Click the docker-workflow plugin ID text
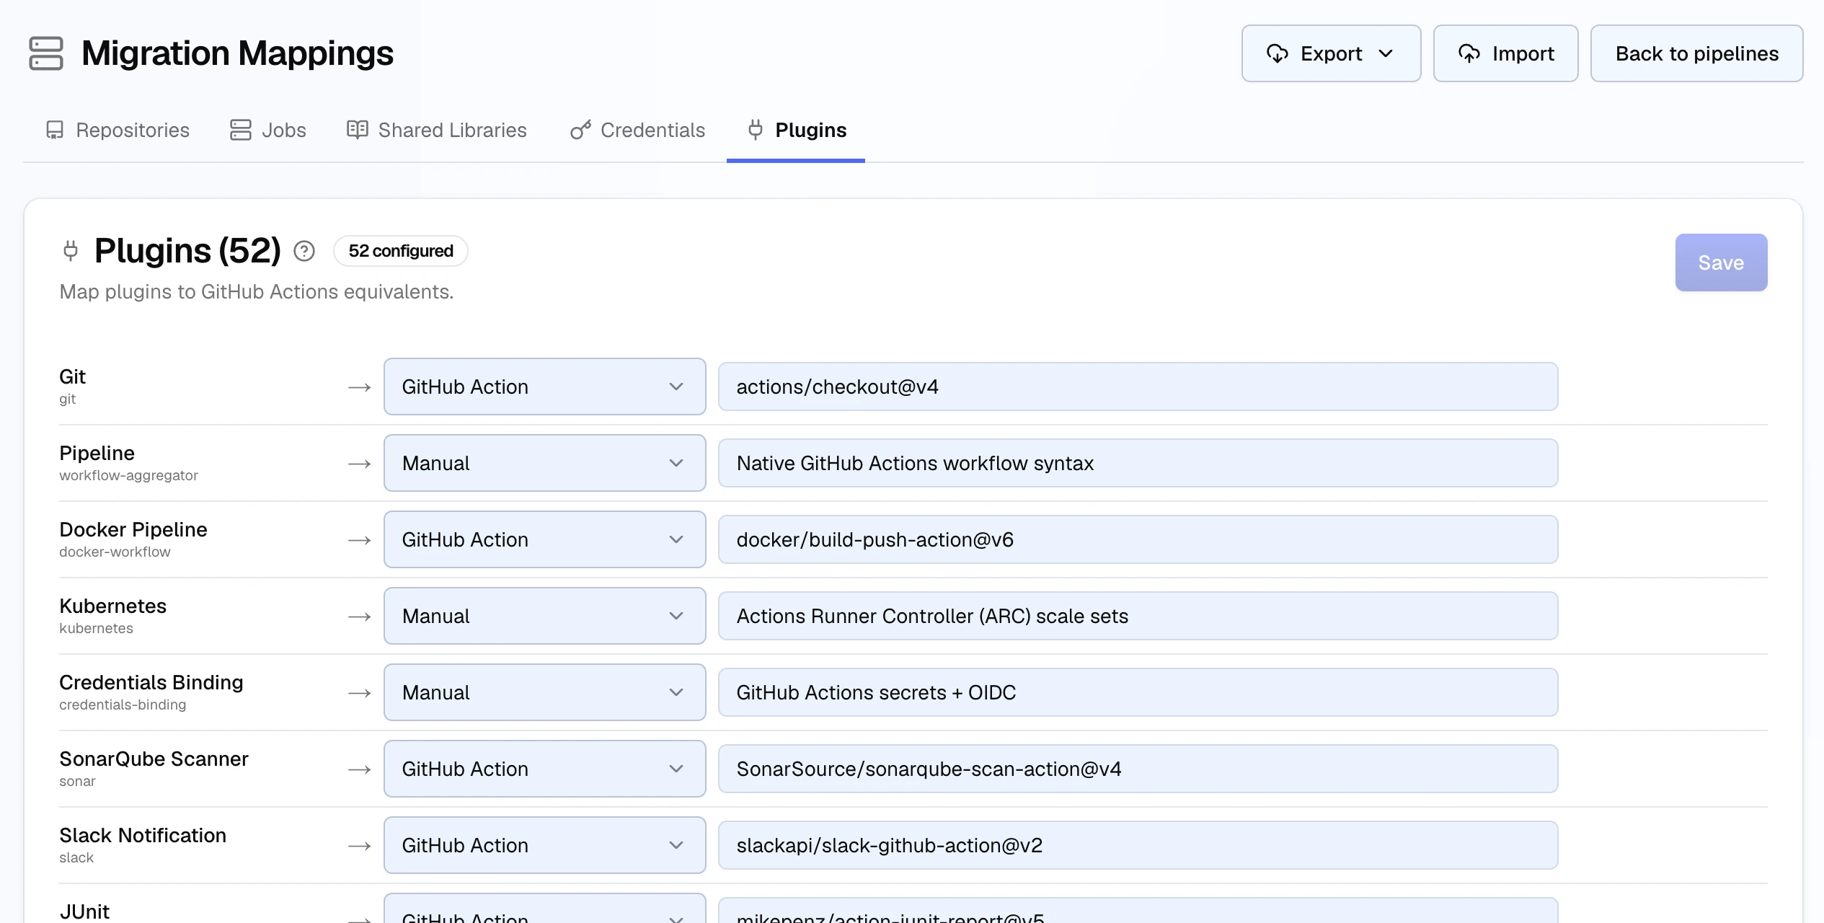This screenshot has height=923, width=1824. (x=115, y=552)
